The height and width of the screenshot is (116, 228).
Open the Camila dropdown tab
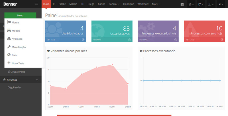click(114, 4)
